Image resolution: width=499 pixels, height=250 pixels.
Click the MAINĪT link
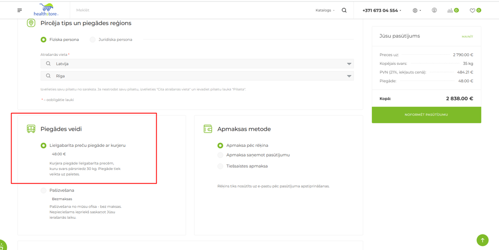point(467,37)
